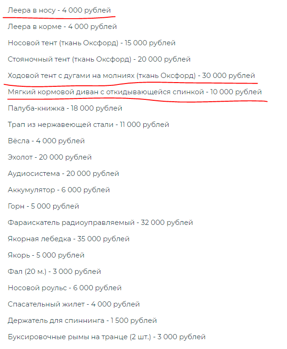Screen dimensions: 287x349
Task: Click the «Леера в корме» line
Action: coord(62,27)
